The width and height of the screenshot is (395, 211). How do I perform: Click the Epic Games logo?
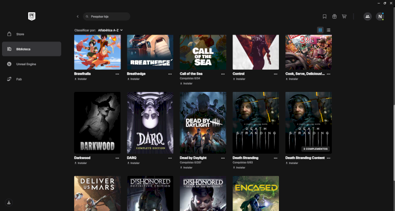coord(32,16)
